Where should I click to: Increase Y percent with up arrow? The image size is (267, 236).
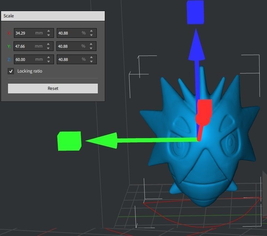pyautogui.click(x=91, y=44)
